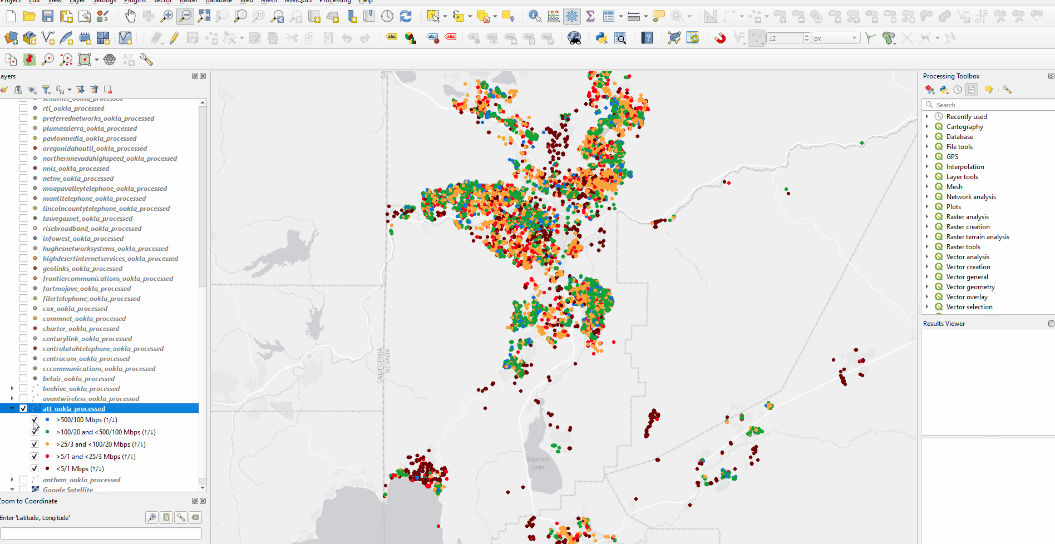Uncheck the att_ookla_processed layer checkbox

23,408
